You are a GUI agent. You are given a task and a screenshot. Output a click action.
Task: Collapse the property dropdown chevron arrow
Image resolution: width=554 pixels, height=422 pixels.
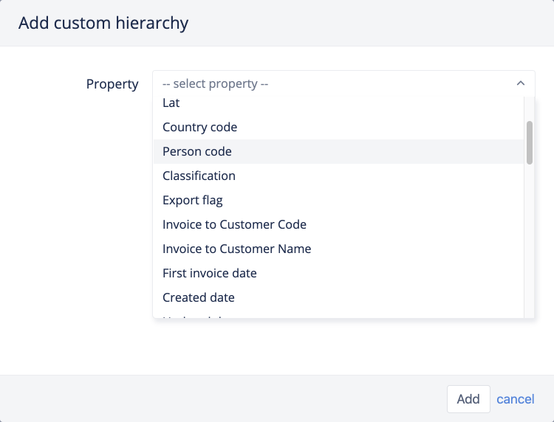(521, 84)
